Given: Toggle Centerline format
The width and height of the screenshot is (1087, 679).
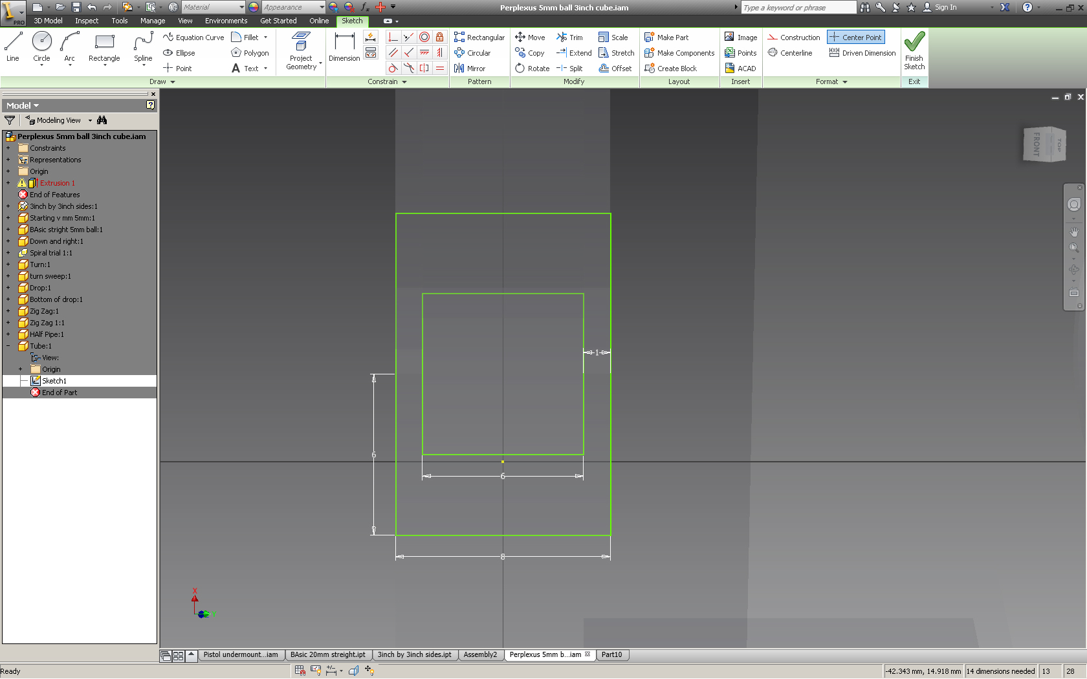Looking at the screenshot, I should tap(790, 53).
